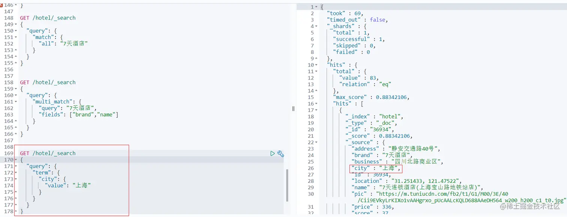Click the "city" : "上海" response line

click(376, 168)
